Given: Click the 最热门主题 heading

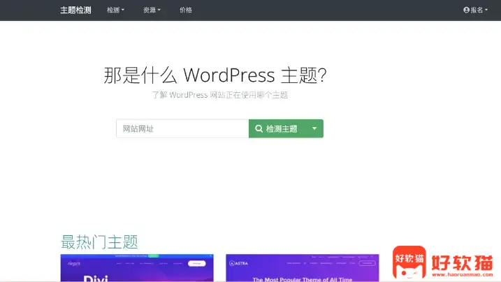Looking at the screenshot, I should [99, 242].
